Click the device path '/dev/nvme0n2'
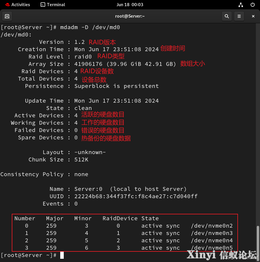The height and width of the screenshot is (262, 260). click(x=212, y=226)
